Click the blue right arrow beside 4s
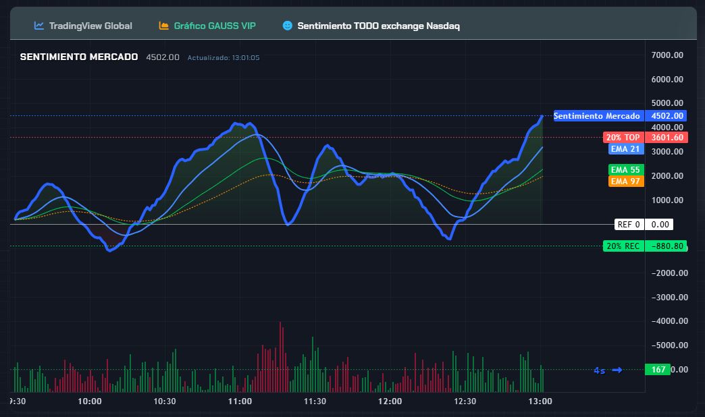The height and width of the screenshot is (417, 705). 617,370
